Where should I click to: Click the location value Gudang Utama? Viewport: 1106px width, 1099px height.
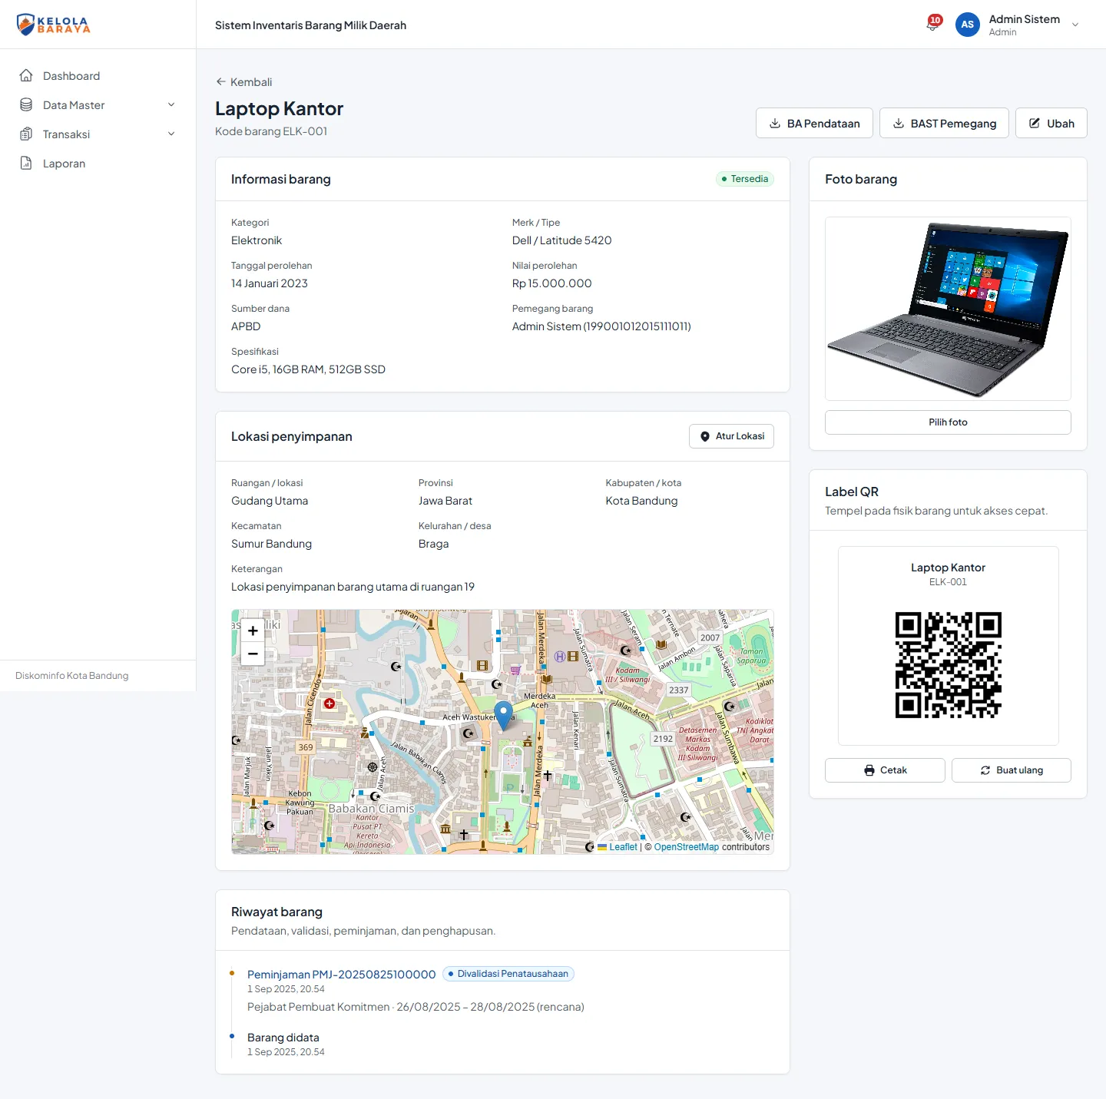click(270, 501)
